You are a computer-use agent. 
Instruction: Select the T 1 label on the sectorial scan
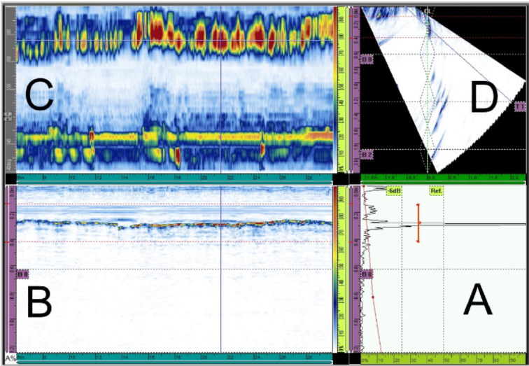(520, 107)
